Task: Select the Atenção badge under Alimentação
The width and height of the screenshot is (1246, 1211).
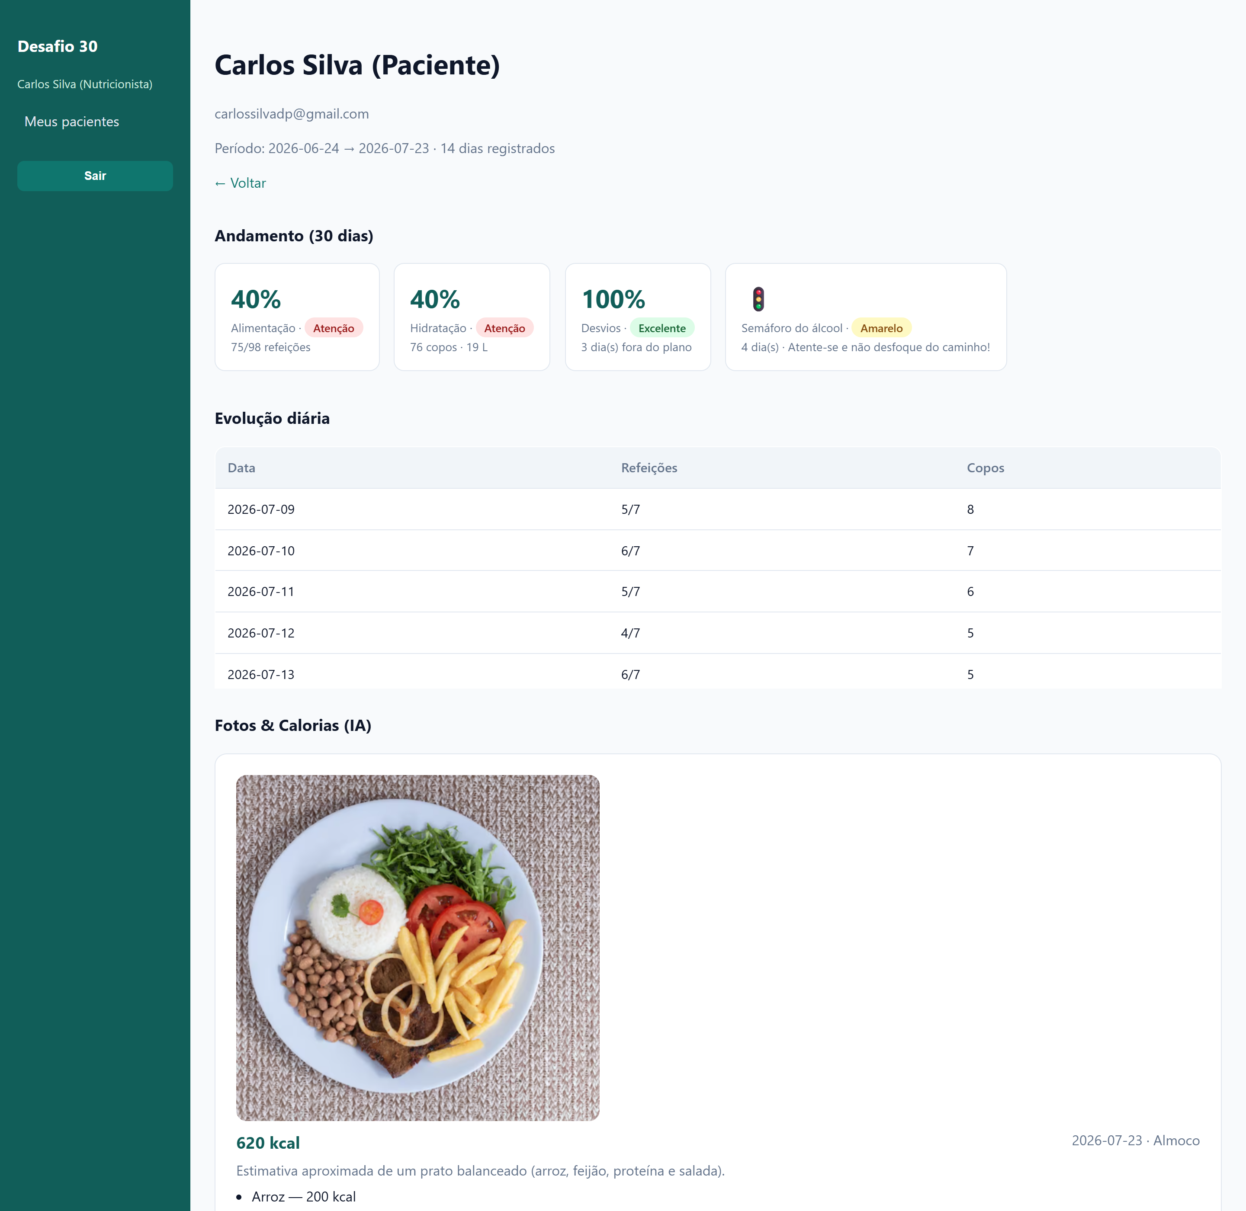Action: click(334, 328)
